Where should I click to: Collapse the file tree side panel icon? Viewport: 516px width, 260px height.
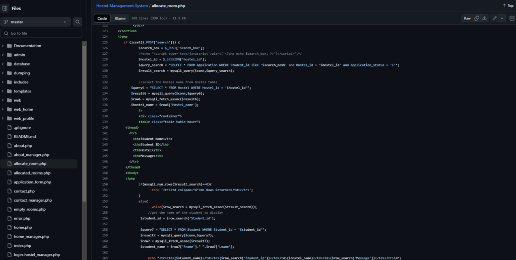pos(5,8)
